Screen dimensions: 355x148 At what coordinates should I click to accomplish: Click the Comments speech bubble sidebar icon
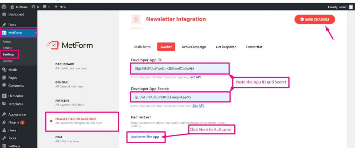coord(4,85)
